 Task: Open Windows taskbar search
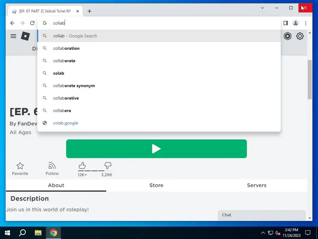22,233
